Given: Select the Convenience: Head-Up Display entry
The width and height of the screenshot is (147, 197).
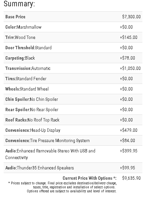Looking at the screenshot, I should (x=73, y=130).
